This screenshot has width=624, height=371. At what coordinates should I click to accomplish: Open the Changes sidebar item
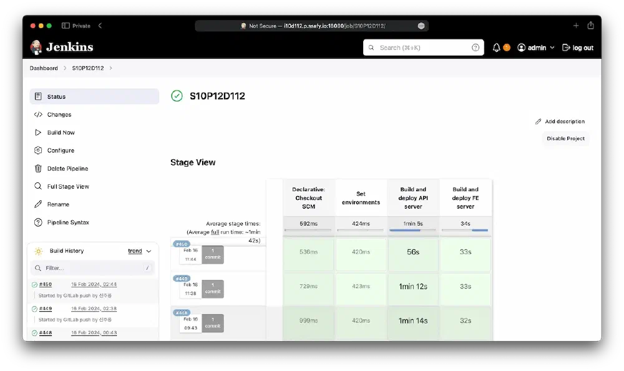pyautogui.click(x=59, y=115)
